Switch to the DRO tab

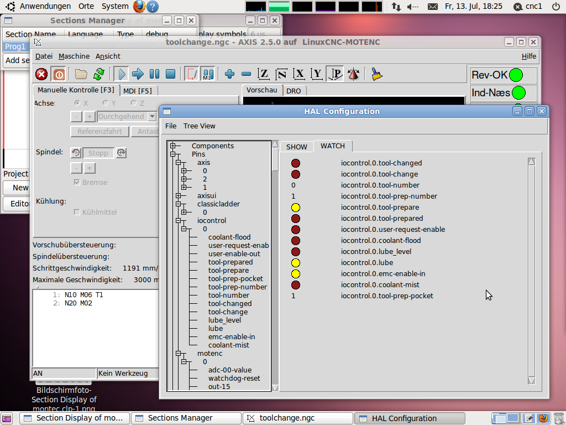click(x=294, y=91)
